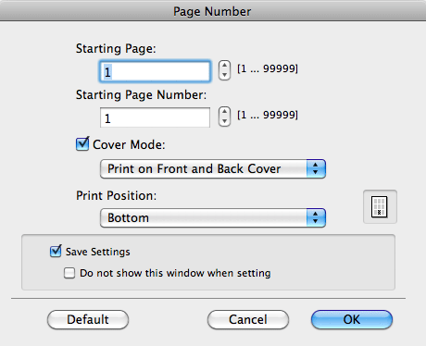Confirm settings with the OK button
The image size is (426, 346).
(352, 319)
